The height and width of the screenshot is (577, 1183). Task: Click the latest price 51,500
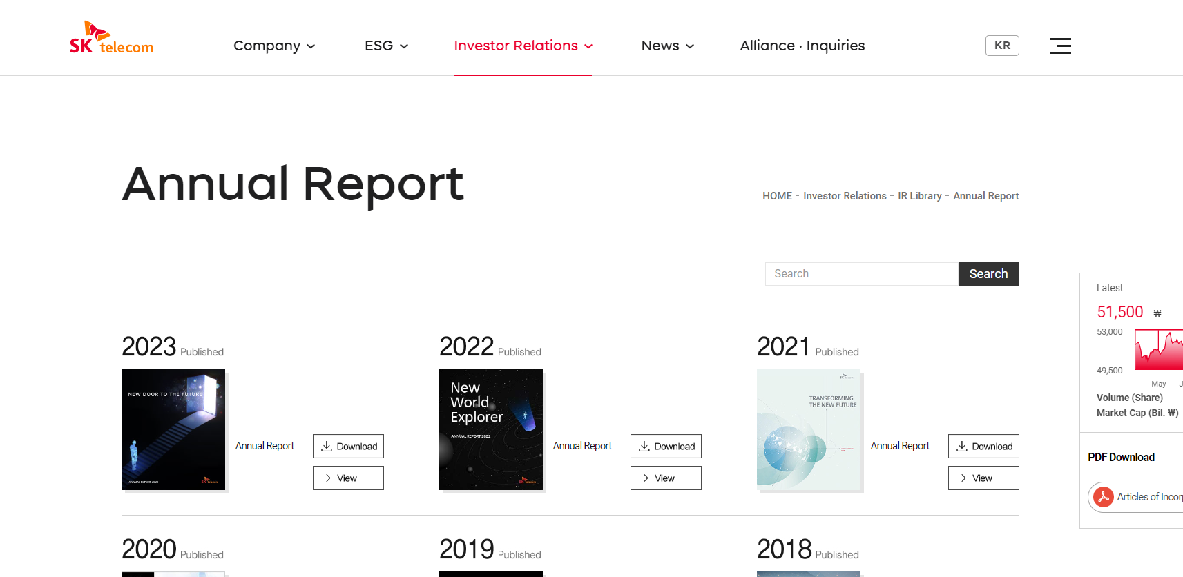(1119, 312)
